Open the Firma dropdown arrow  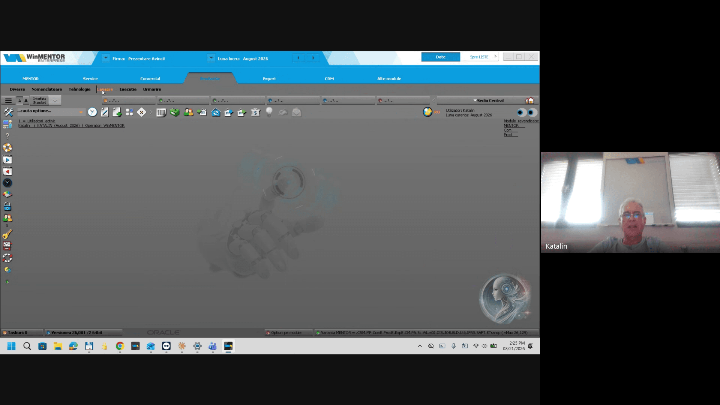[x=106, y=58]
